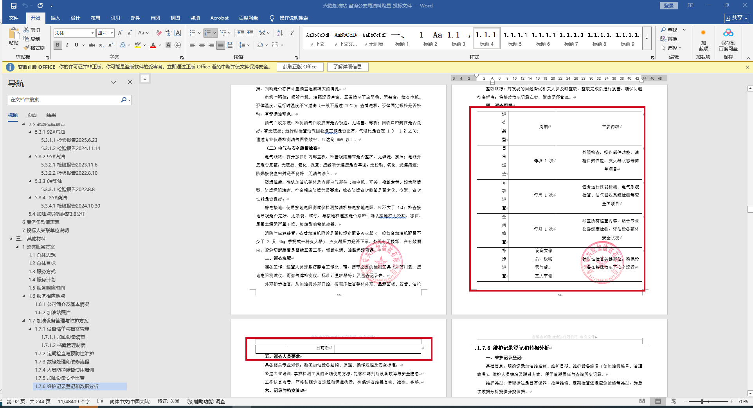Click the Format Painter (格式刷) brush

click(x=27, y=48)
